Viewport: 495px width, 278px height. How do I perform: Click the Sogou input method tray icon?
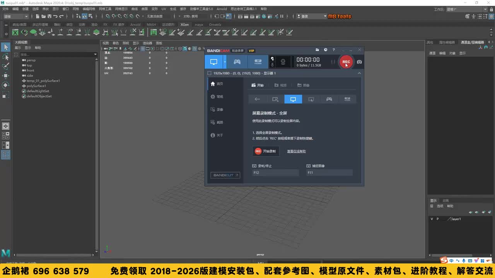(444, 260)
